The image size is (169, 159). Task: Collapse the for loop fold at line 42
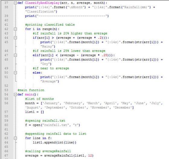click(x=15, y=29)
